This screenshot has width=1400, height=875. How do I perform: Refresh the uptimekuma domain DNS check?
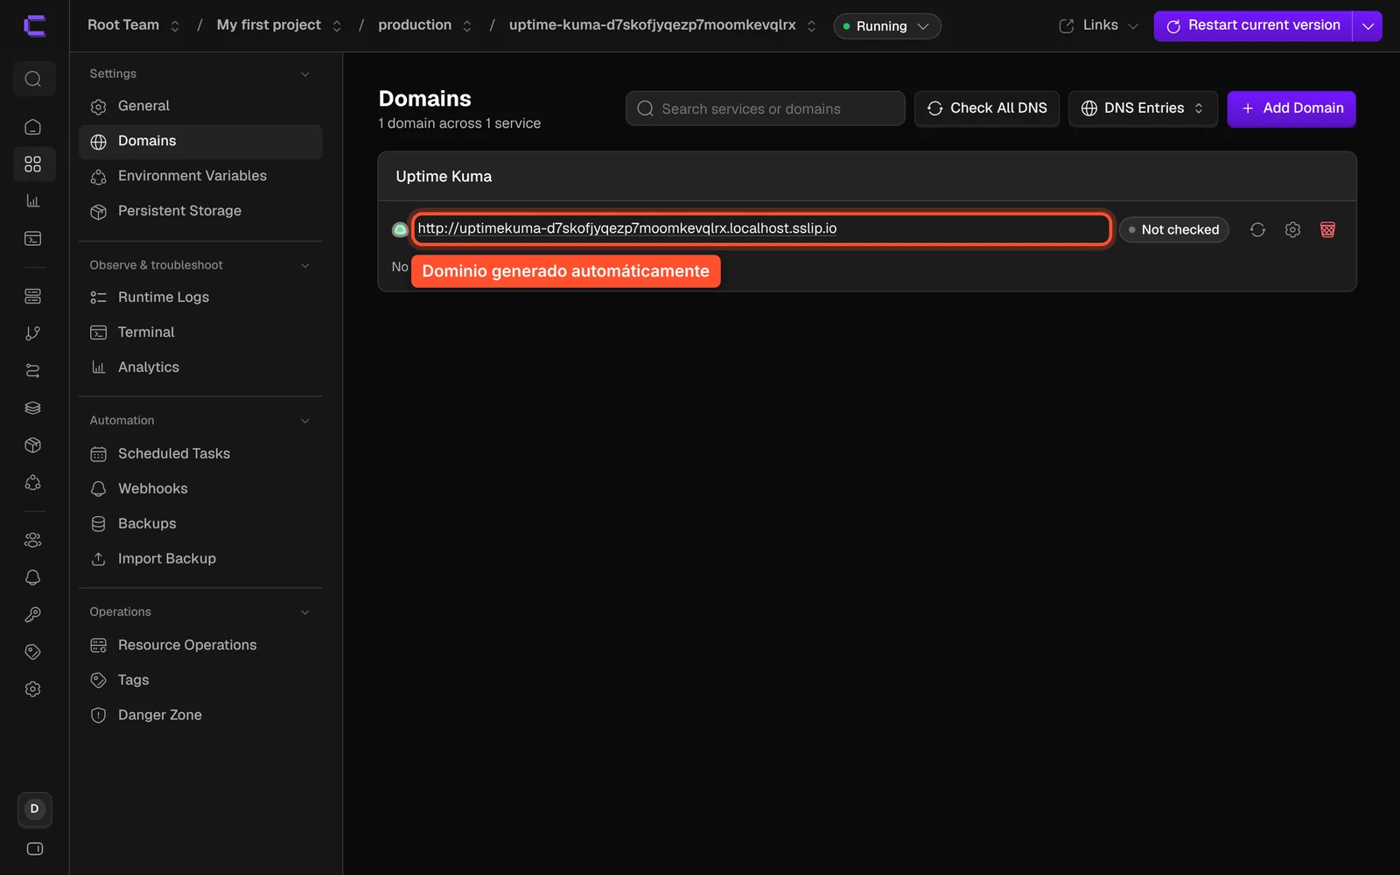pyautogui.click(x=1257, y=229)
